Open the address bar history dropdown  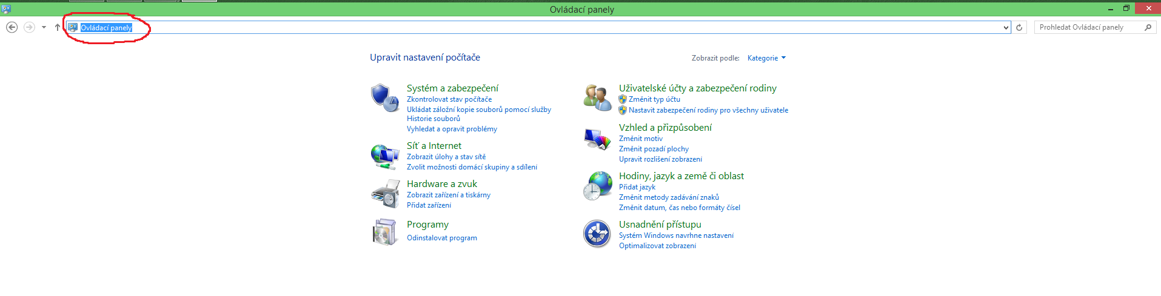coord(1006,27)
